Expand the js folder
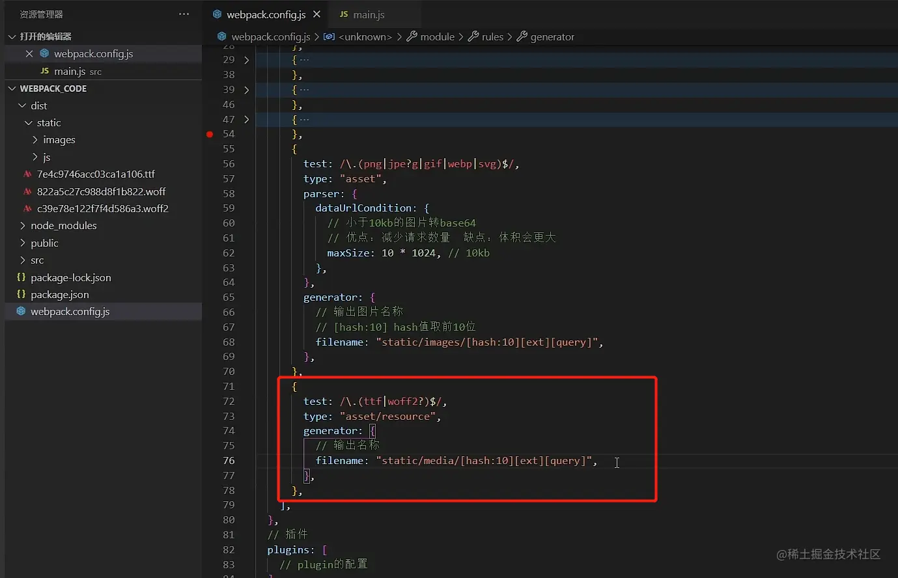This screenshot has width=898, height=578. coord(35,157)
